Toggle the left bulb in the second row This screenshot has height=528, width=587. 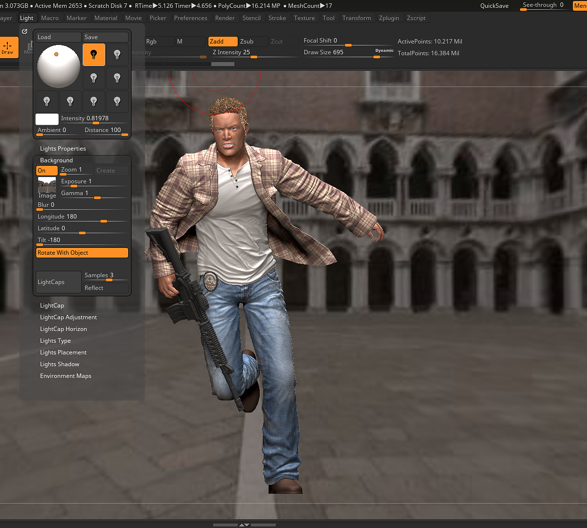click(94, 78)
